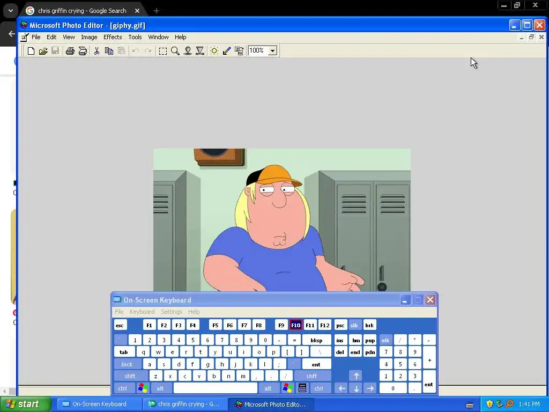Open the File menu in Photo Editor
549x412 pixels.
point(36,37)
